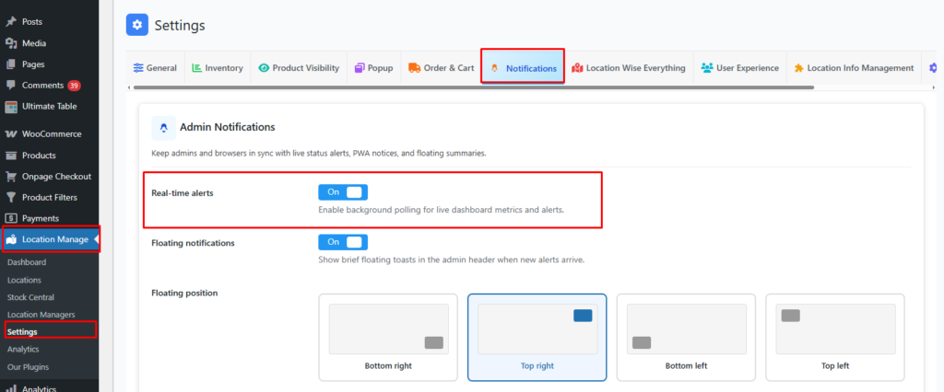Viewport: 944px width, 392px height.
Task: Click the Posts pin icon in sidebar
Action: (11, 21)
